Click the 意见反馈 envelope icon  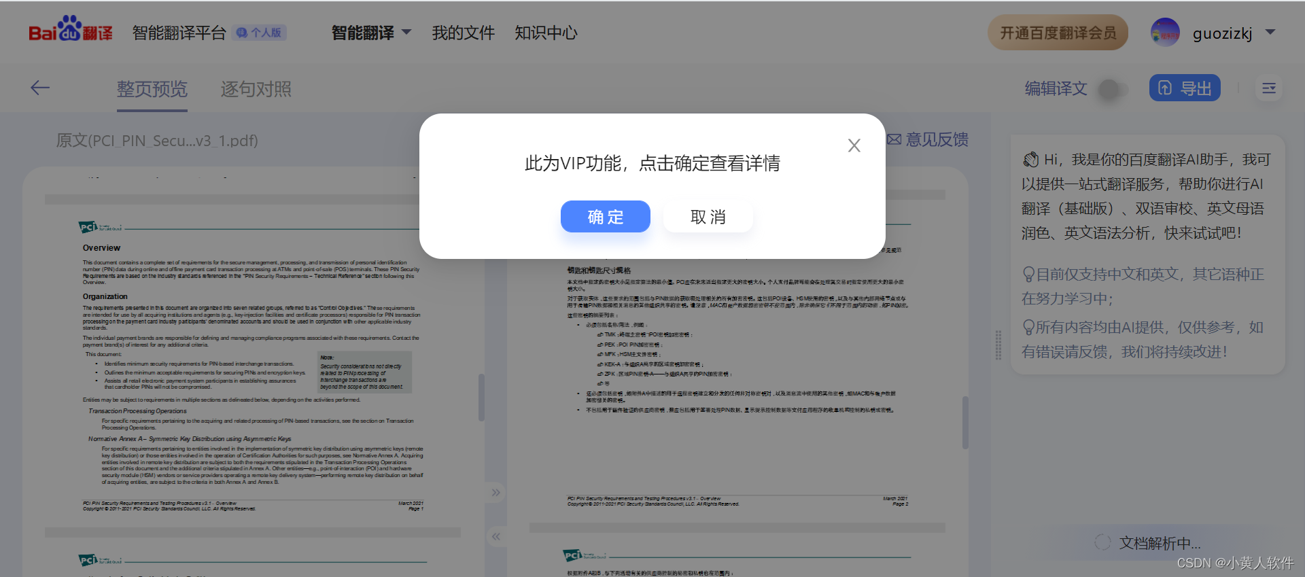point(894,139)
